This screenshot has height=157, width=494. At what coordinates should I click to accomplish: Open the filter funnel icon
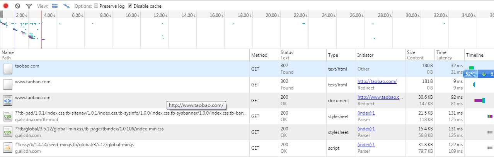click(29, 6)
